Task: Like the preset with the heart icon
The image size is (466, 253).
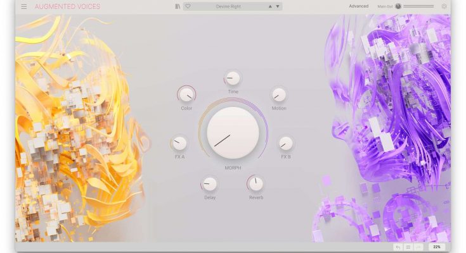Action: click(x=188, y=7)
